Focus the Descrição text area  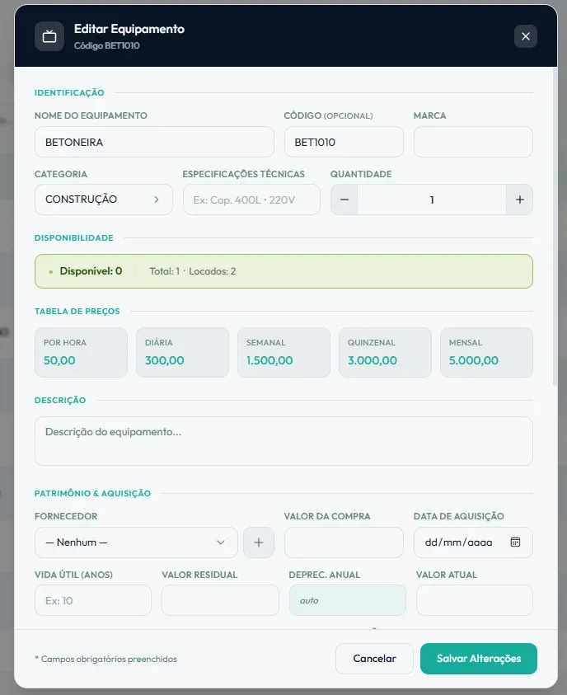tap(283, 441)
